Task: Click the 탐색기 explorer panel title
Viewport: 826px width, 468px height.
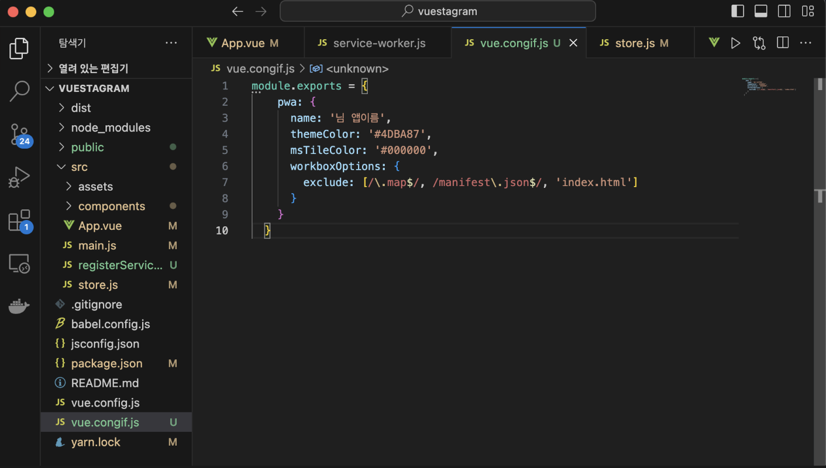Action: click(x=72, y=43)
